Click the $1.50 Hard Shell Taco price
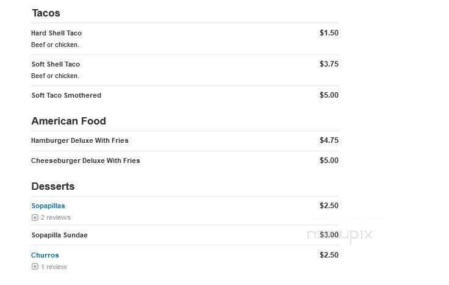 coord(329,33)
